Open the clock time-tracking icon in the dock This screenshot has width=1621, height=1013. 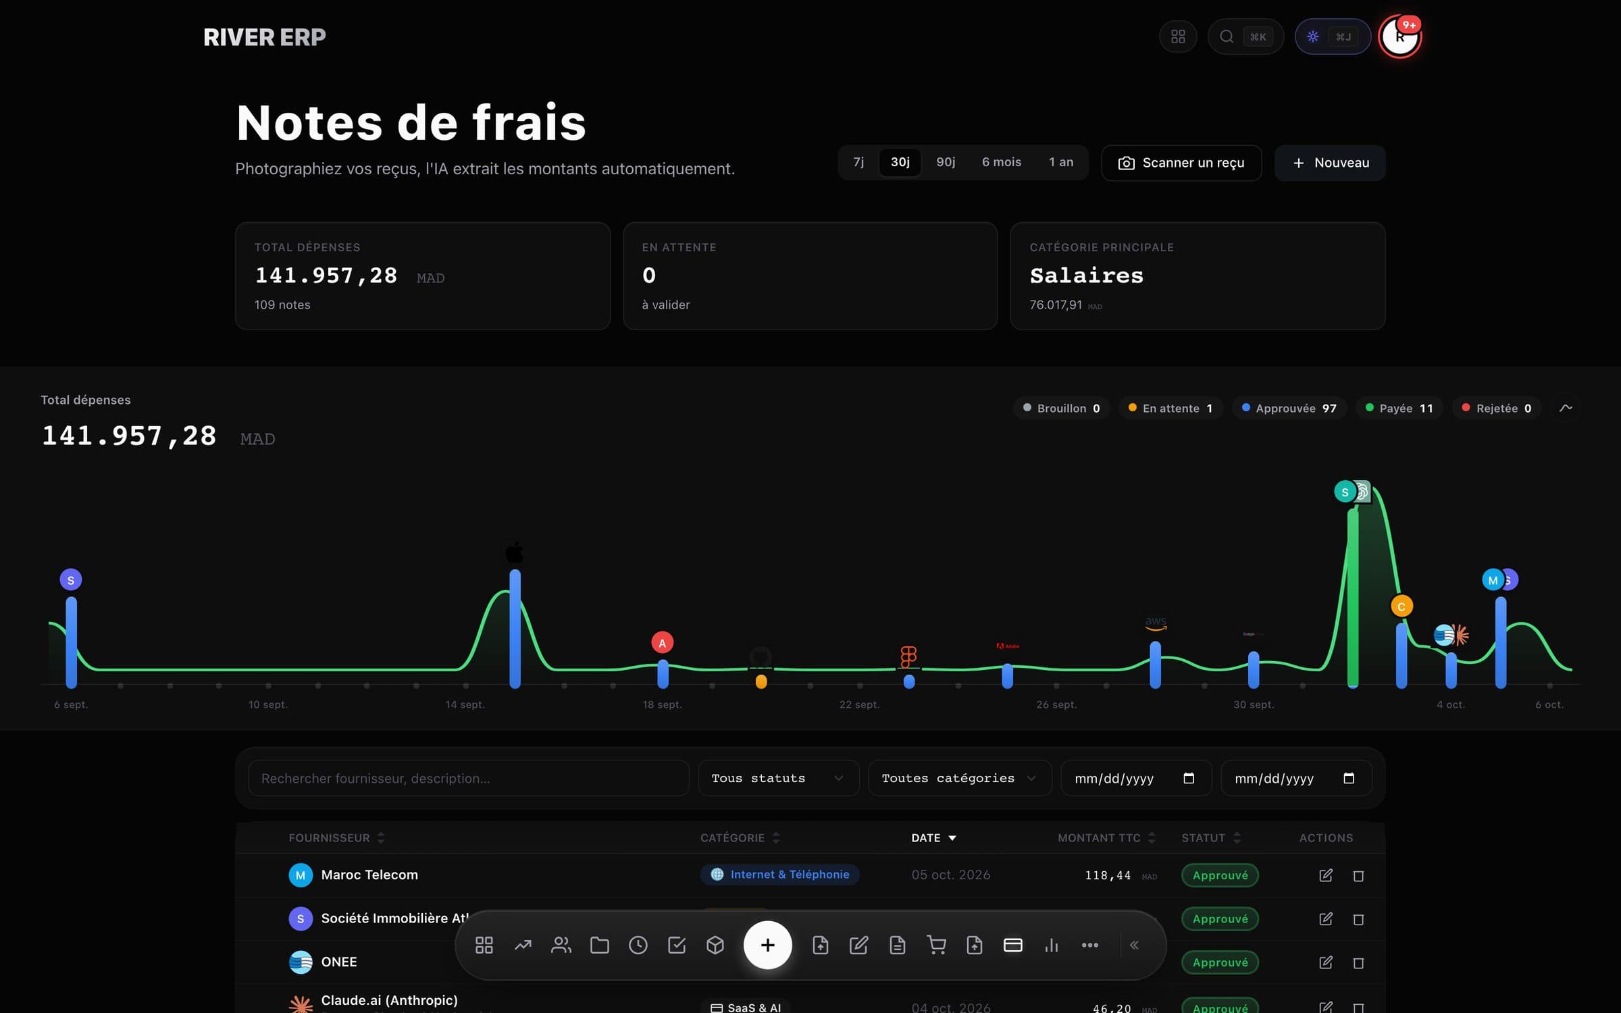[638, 945]
